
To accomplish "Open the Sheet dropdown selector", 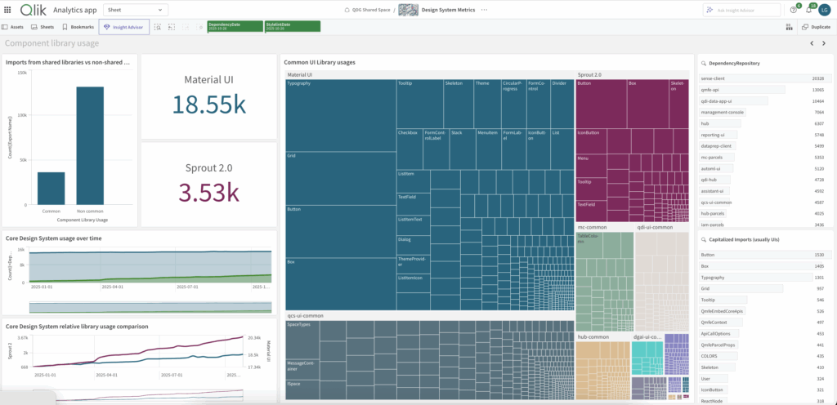I will 135,10.
